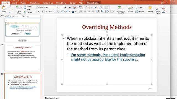Insert a New Slide
The height and width of the screenshot is (99, 177).
pos(19,10)
